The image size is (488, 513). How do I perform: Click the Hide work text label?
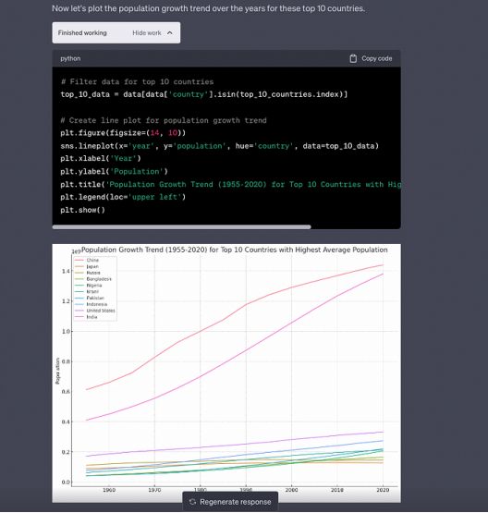(147, 32)
